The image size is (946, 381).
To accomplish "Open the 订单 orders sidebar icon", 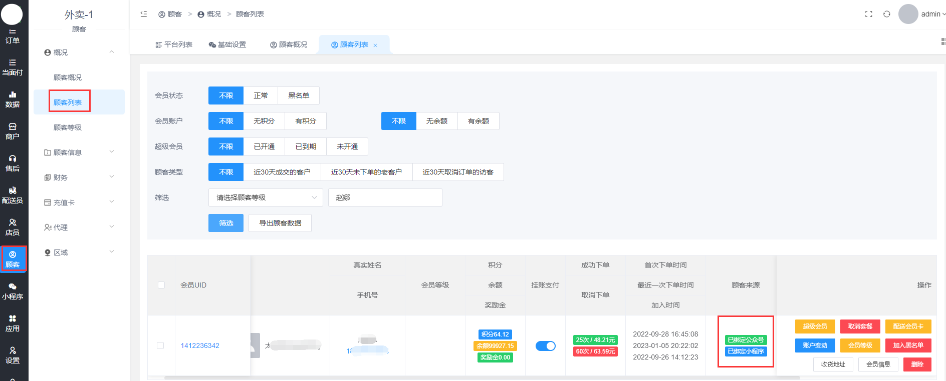I will click(13, 36).
